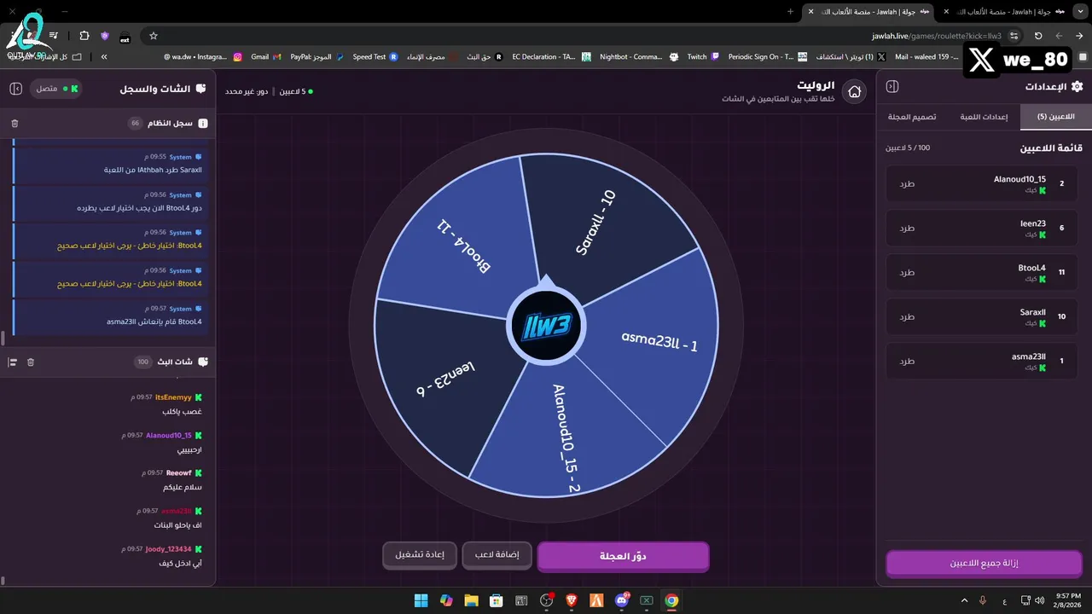Open Windows Start menu

[x=421, y=600]
